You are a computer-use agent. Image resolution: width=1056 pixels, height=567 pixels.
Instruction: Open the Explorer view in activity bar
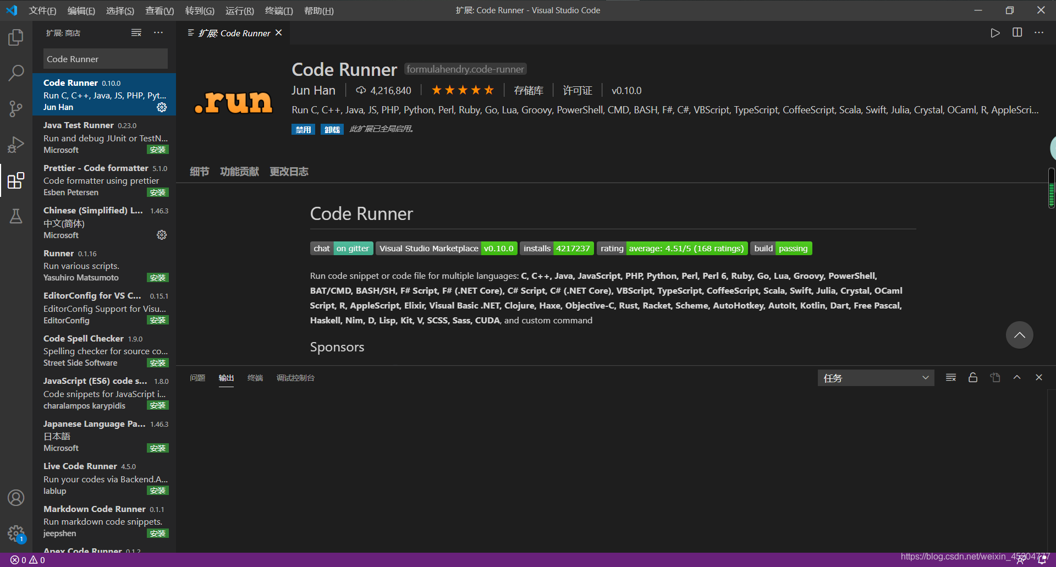point(16,37)
